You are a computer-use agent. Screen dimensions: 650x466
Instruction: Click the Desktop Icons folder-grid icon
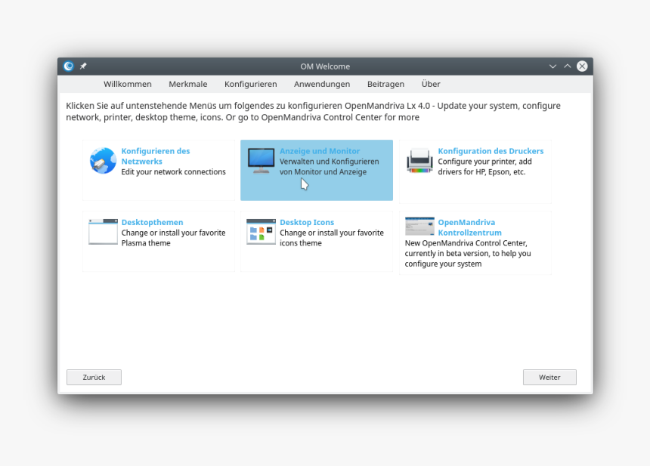pyautogui.click(x=262, y=232)
